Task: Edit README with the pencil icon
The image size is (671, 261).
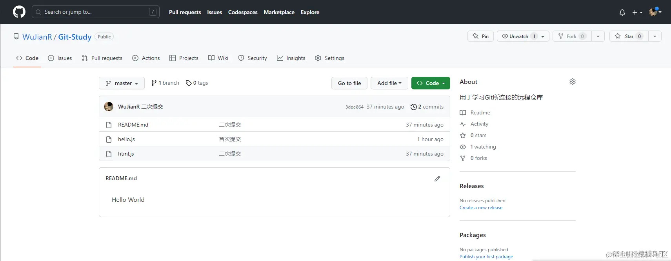Action: 437,179
